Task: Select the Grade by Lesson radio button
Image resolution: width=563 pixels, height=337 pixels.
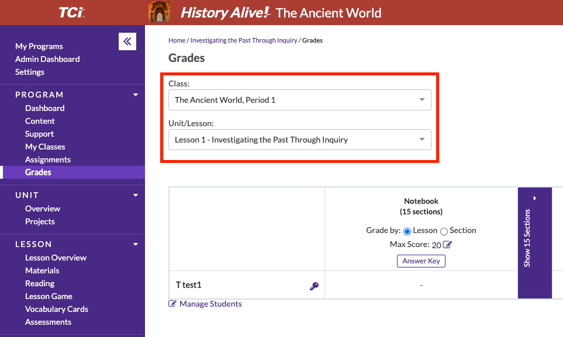Action: tap(407, 231)
